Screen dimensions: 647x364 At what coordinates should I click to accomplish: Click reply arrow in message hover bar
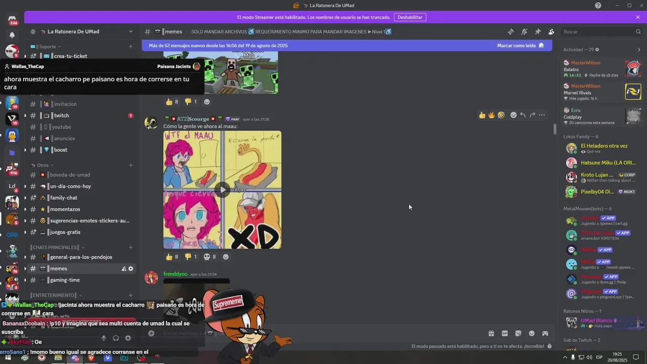(x=523, y=115)
